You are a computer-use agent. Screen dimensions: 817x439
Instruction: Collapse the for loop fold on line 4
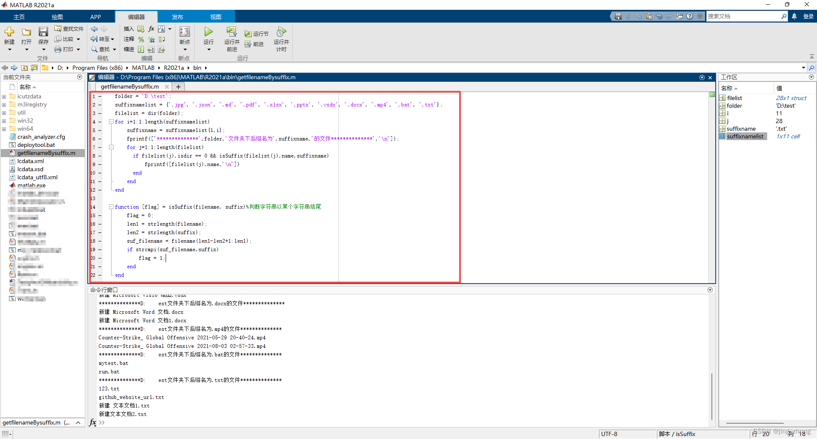(111, 122)
